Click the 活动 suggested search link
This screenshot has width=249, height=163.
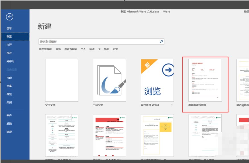pos(92,49)
